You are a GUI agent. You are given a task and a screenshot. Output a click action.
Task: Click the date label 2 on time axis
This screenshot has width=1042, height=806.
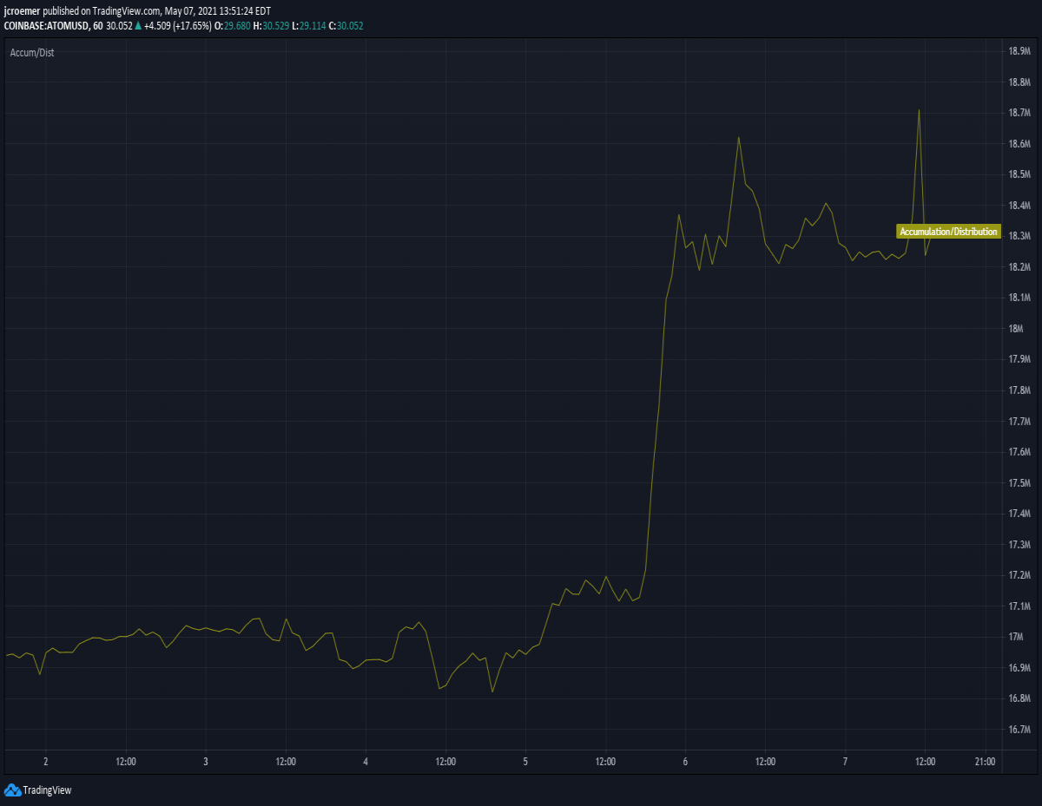(46, 762)
